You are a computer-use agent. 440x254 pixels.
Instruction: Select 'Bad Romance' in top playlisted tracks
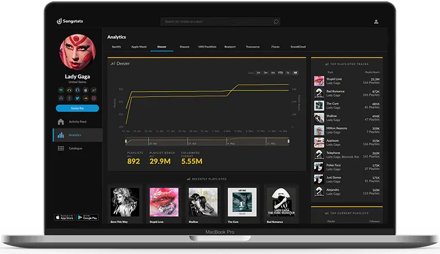click(347, 93)
